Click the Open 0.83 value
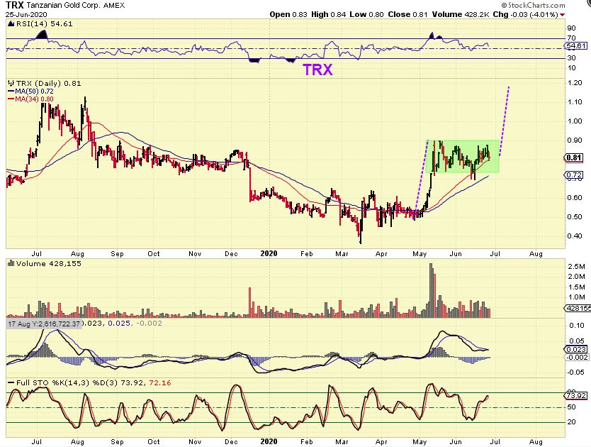The width and height of the screenshot is (591, 447). click(288, 15)
